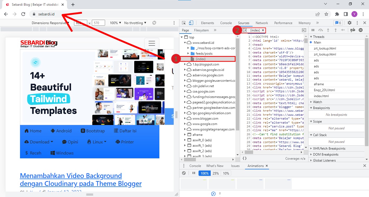The height and width of the screenshot is (197, 369).
Task: Expand cdn.jsdelivr.net in the file tree
Action: click(185, 86)
